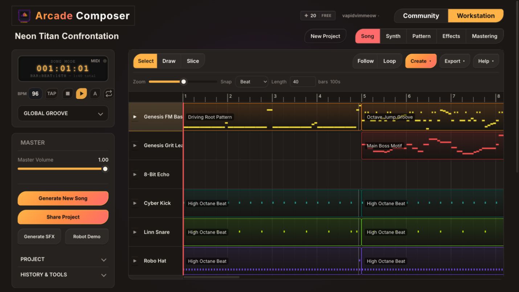Choose the Select tool
519x292 pixels.
click(x=146, y=61)
